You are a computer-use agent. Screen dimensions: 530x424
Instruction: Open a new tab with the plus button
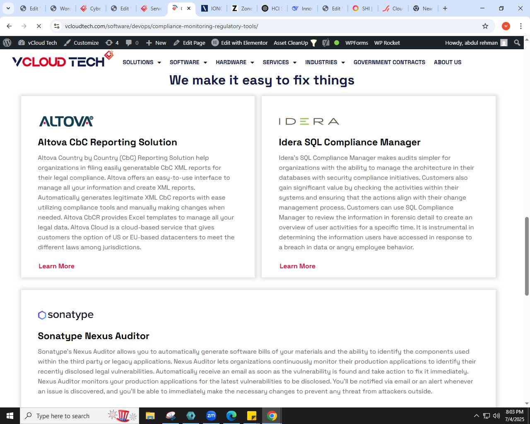tap(445, 8)
